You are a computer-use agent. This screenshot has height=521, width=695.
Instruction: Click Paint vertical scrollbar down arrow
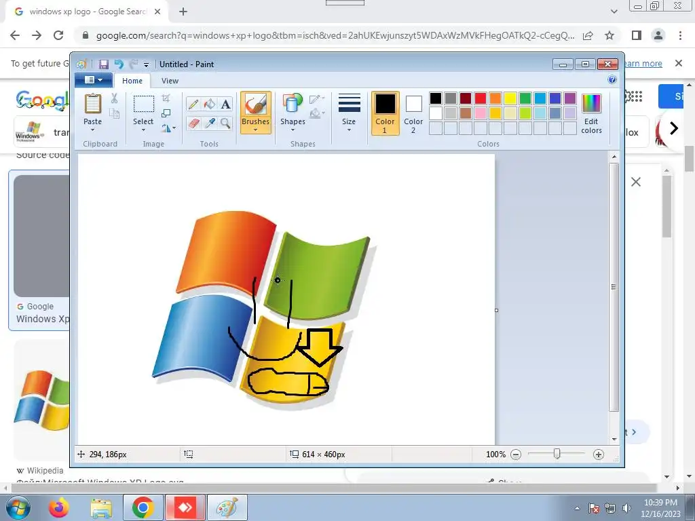(x=614, y=440)
